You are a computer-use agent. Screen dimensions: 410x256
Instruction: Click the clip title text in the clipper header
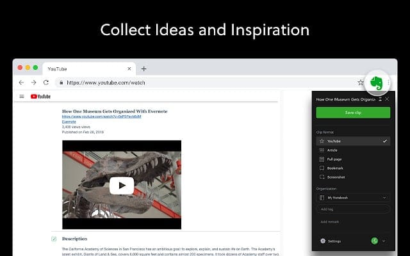345,100
